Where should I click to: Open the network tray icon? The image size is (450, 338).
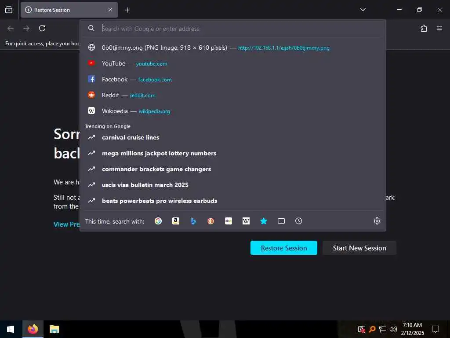pos(383,329)
